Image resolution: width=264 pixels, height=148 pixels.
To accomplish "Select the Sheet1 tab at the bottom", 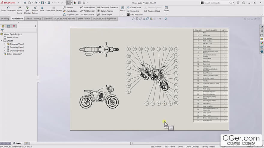I will click(18, 143).
